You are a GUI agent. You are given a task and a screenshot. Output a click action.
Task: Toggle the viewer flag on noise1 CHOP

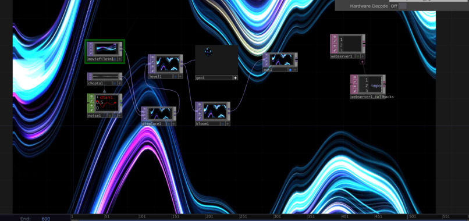tap(92, 97)
